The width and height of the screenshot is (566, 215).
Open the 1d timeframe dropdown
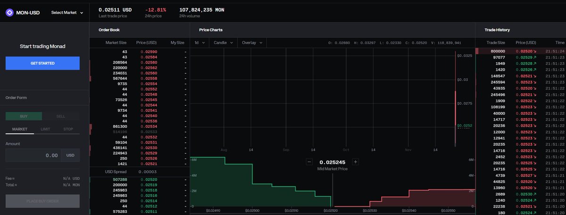pyautogui.click(x=200, y=42)
